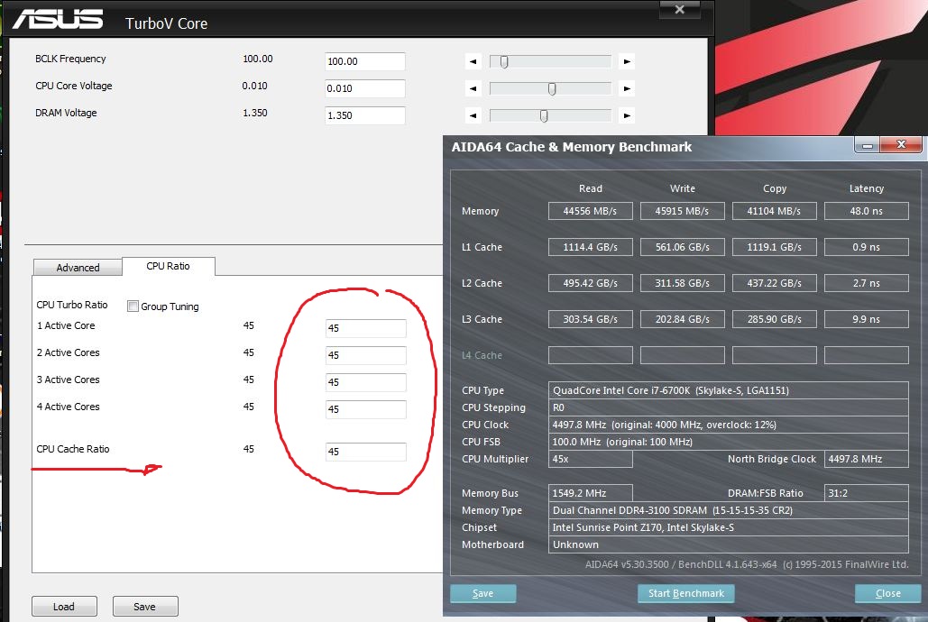Click the Chipset Intel Sunrise Point field
Screen dimensions: 928x622
(x=729, y=528)
